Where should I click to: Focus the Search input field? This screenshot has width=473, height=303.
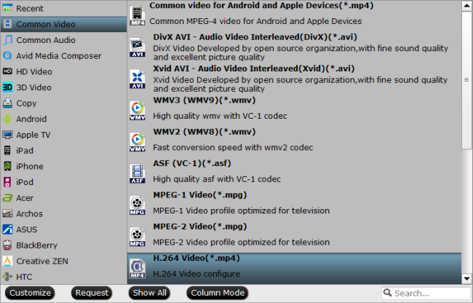(x=426, y=293)
